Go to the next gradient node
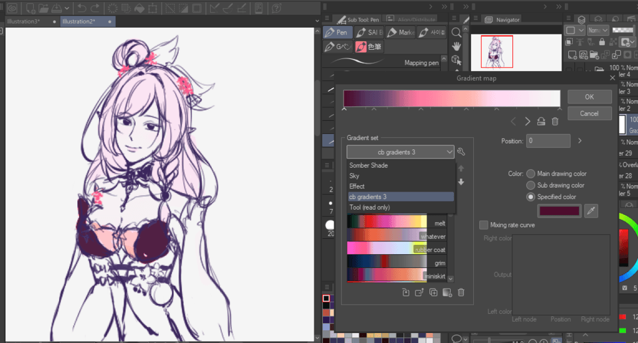This screenshot has width=638, height=343. 527,121
